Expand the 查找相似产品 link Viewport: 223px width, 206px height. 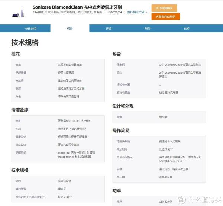pyautogui.click(x=136, y=12)
